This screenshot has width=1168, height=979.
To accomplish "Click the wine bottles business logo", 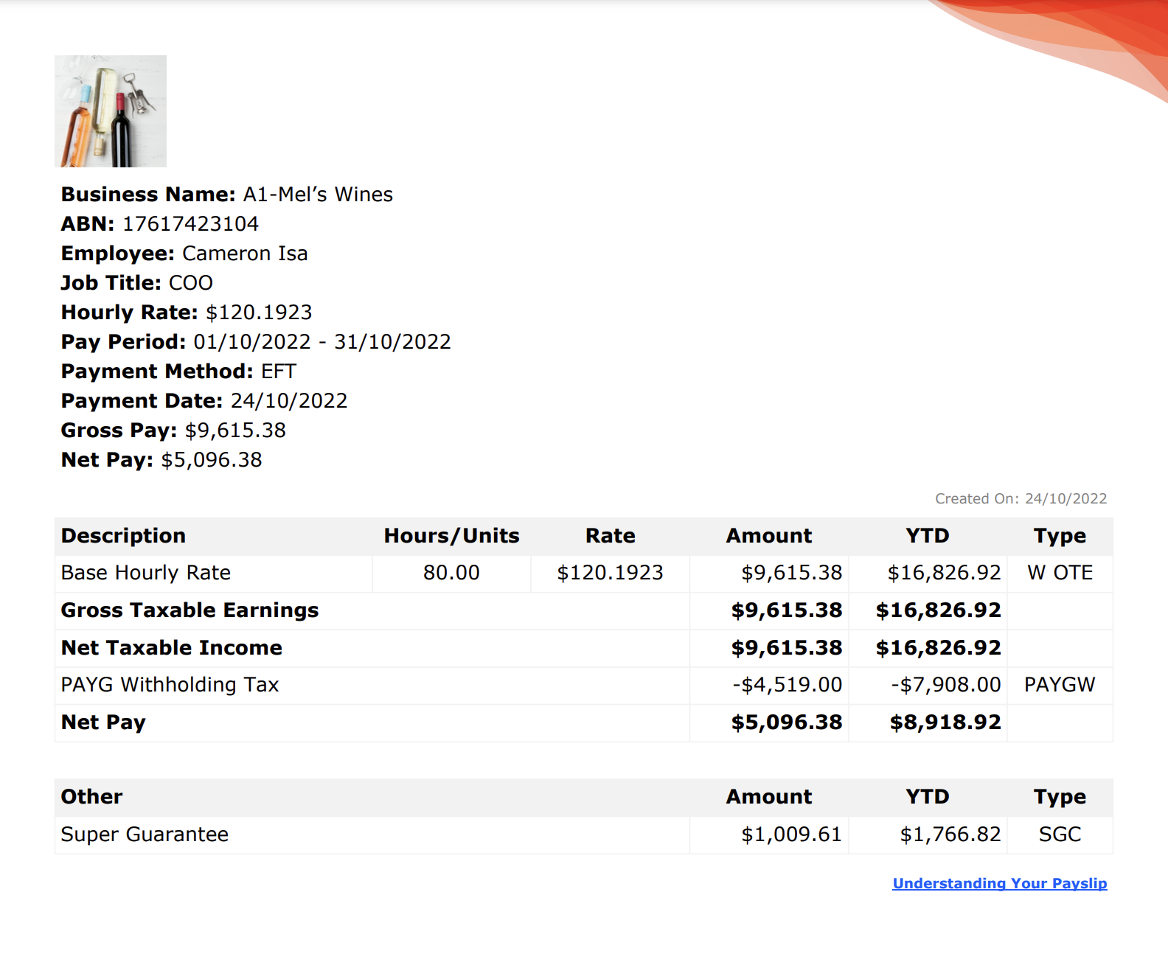I will click(x=111, y=111).
